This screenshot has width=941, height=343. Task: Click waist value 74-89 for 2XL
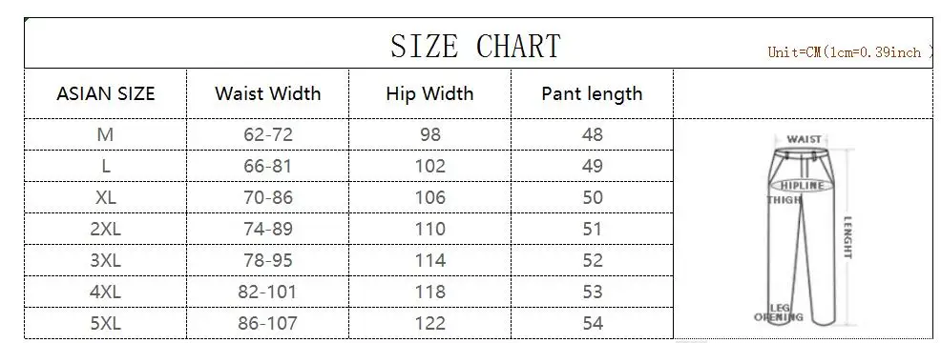(267, 229)
